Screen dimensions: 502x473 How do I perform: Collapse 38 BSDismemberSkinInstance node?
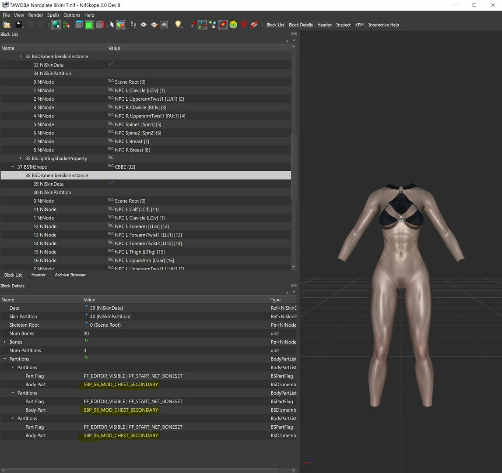(x=21, y=175)
